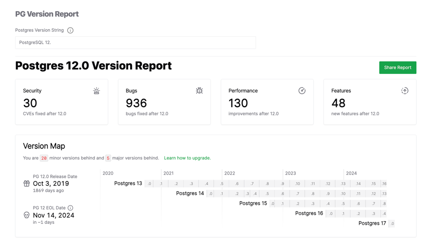Select Postgres 17 version .0 marker
The height and width of the screenshot is (248, 440).
392,224
